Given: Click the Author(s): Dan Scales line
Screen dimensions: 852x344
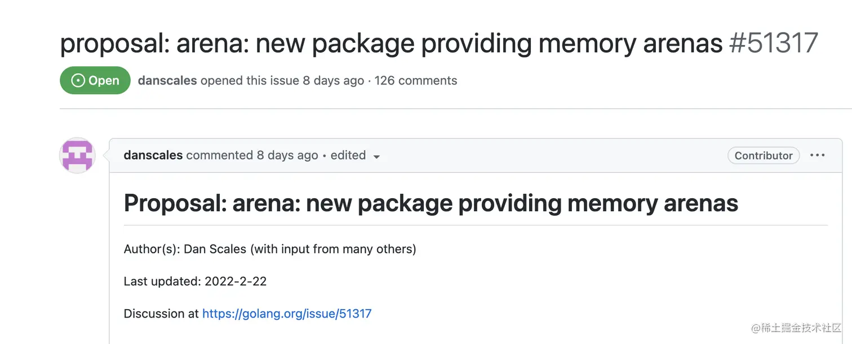Looking at the screenshot, I should tap(270, 249).
